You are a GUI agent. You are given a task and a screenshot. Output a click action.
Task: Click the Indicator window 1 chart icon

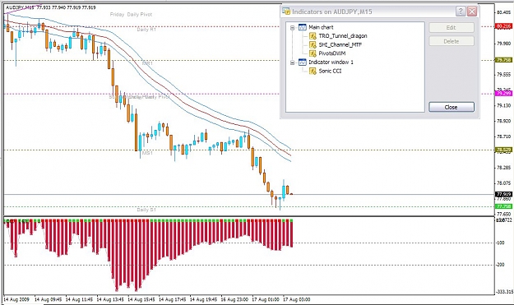302,62
